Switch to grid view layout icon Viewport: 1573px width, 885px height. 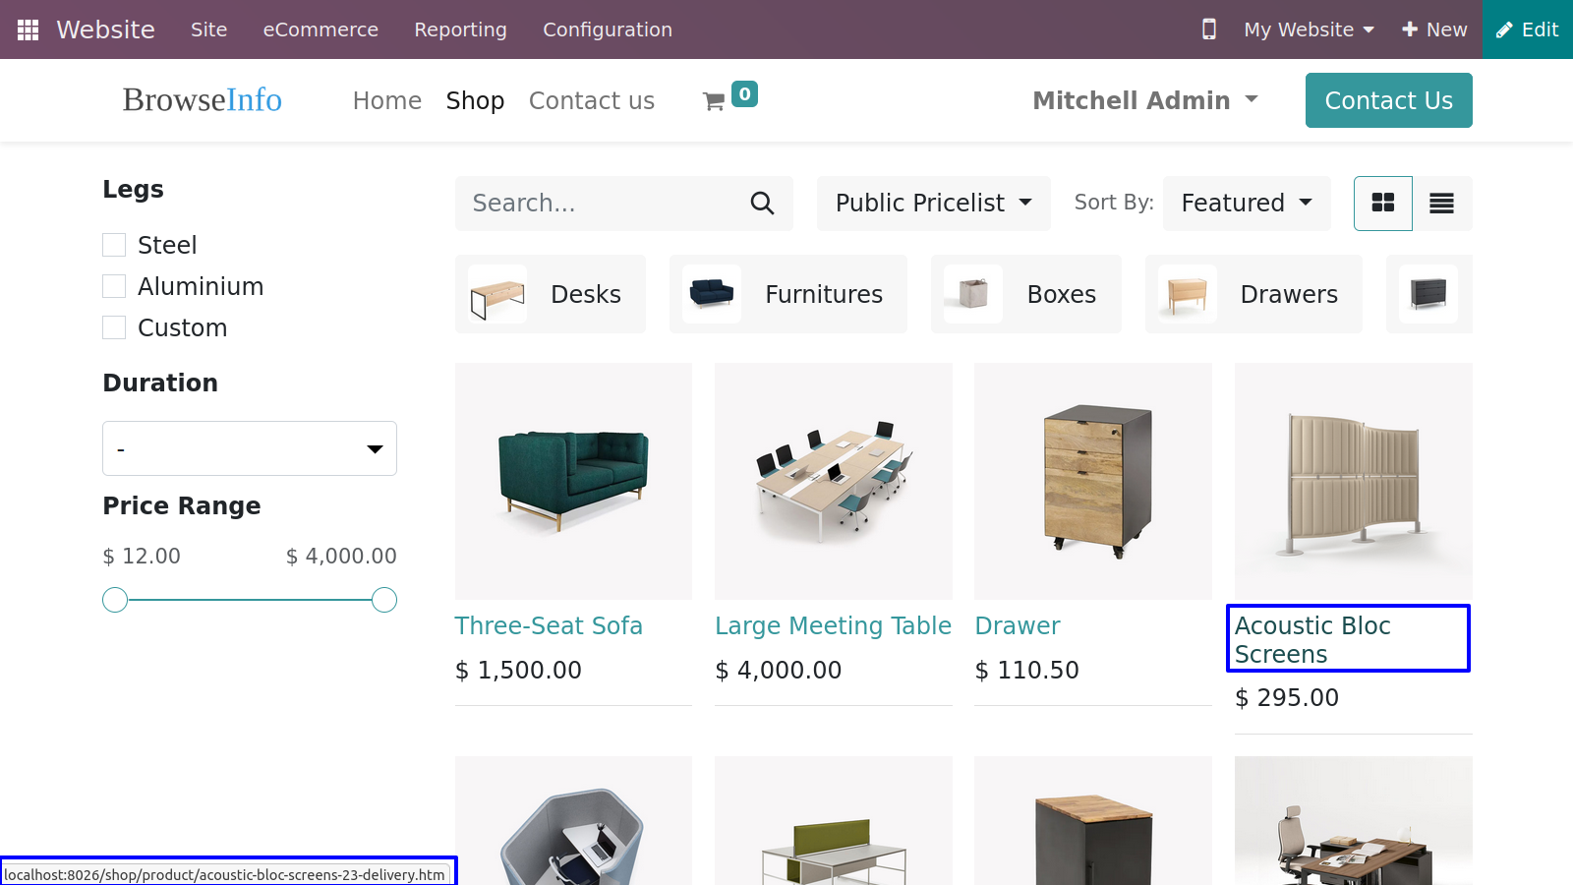pos(1383,204)
